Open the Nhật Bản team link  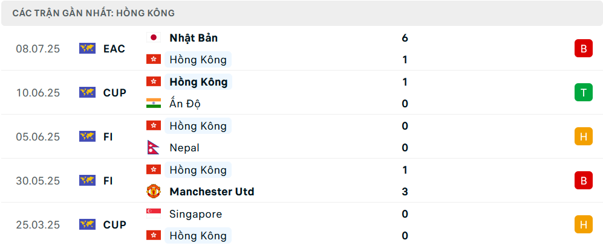[194, 38]
